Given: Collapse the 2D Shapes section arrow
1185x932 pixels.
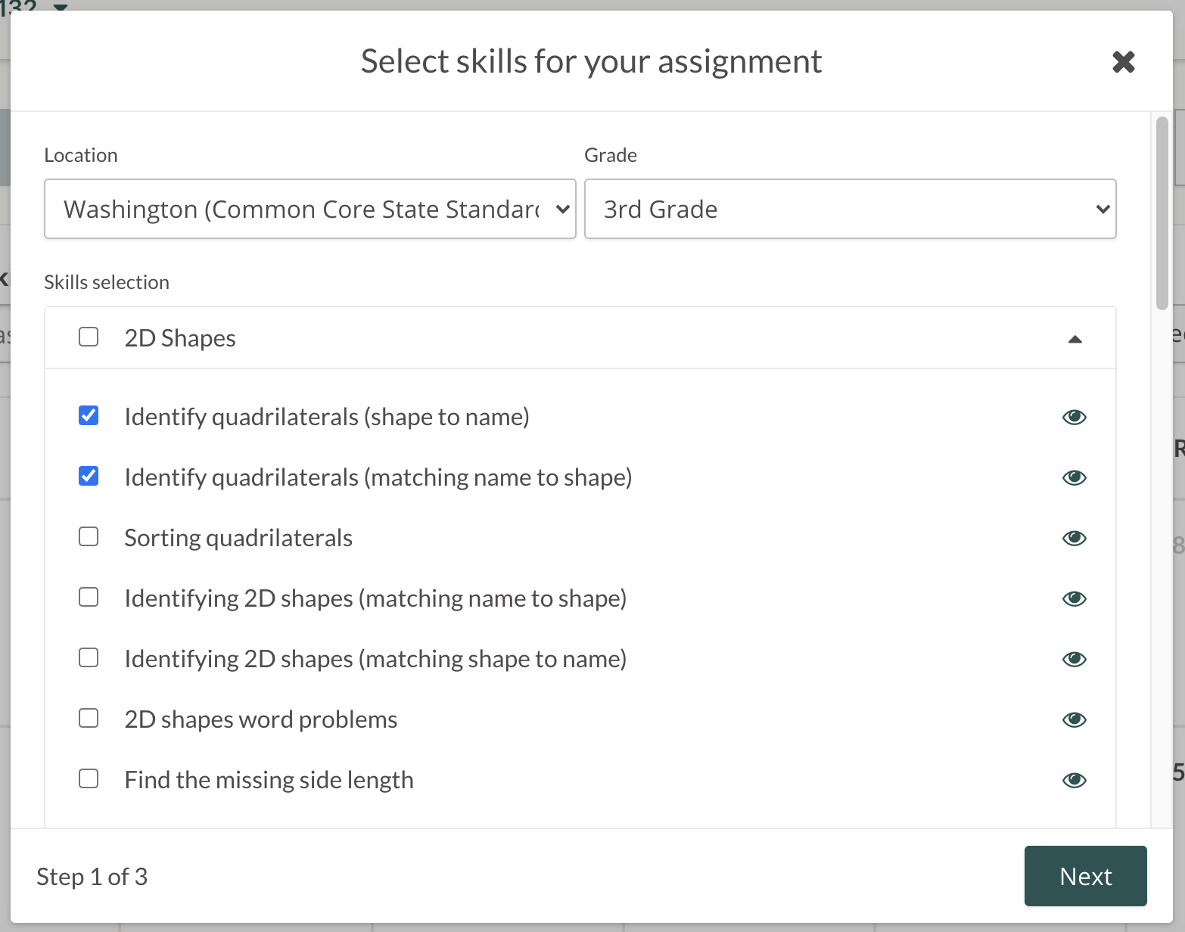Looking at the screenshot, I should [x=1075, y=339].
